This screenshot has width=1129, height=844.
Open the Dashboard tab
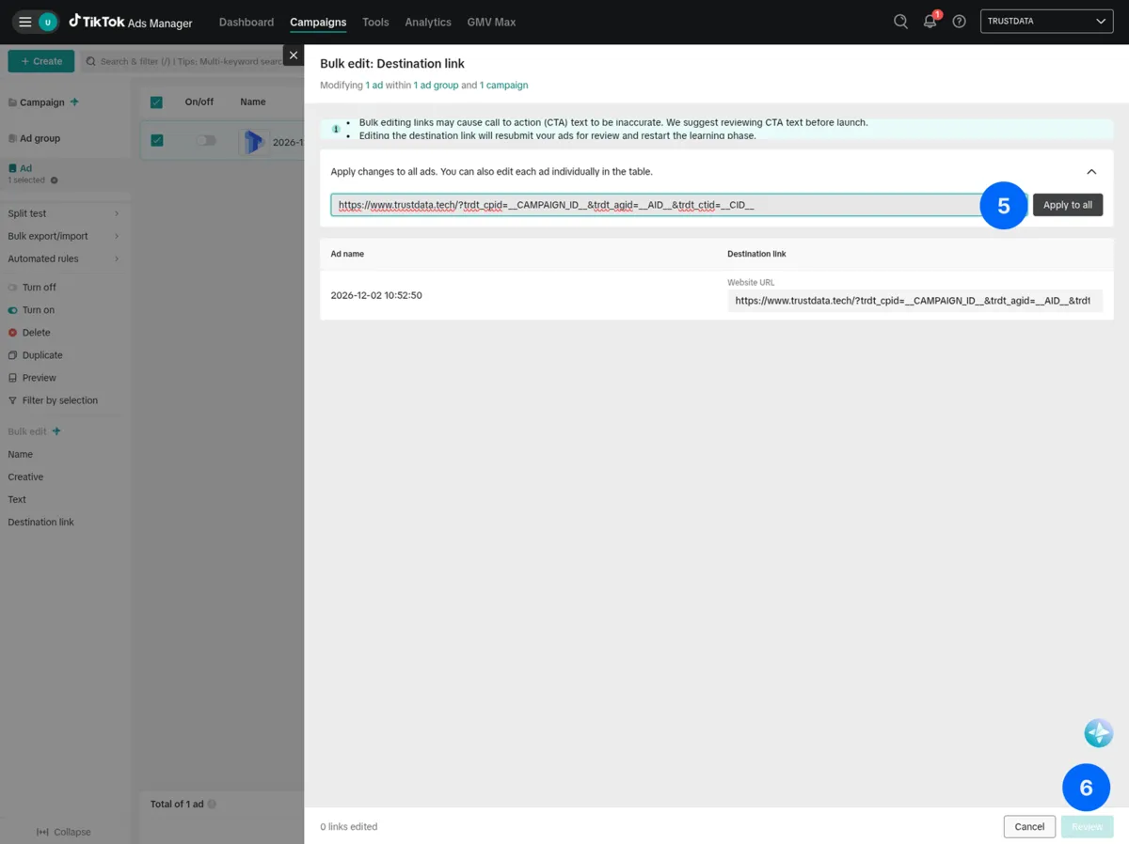[x=246, y=22]
